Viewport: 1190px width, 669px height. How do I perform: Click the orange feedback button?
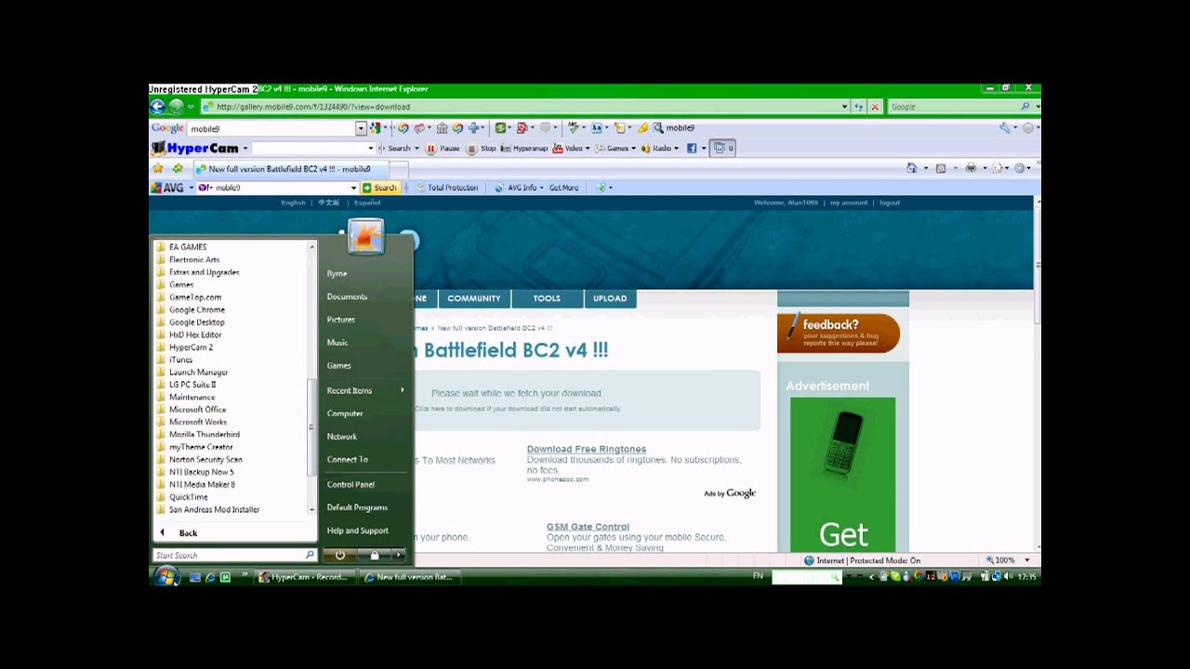tap(839, 333)
